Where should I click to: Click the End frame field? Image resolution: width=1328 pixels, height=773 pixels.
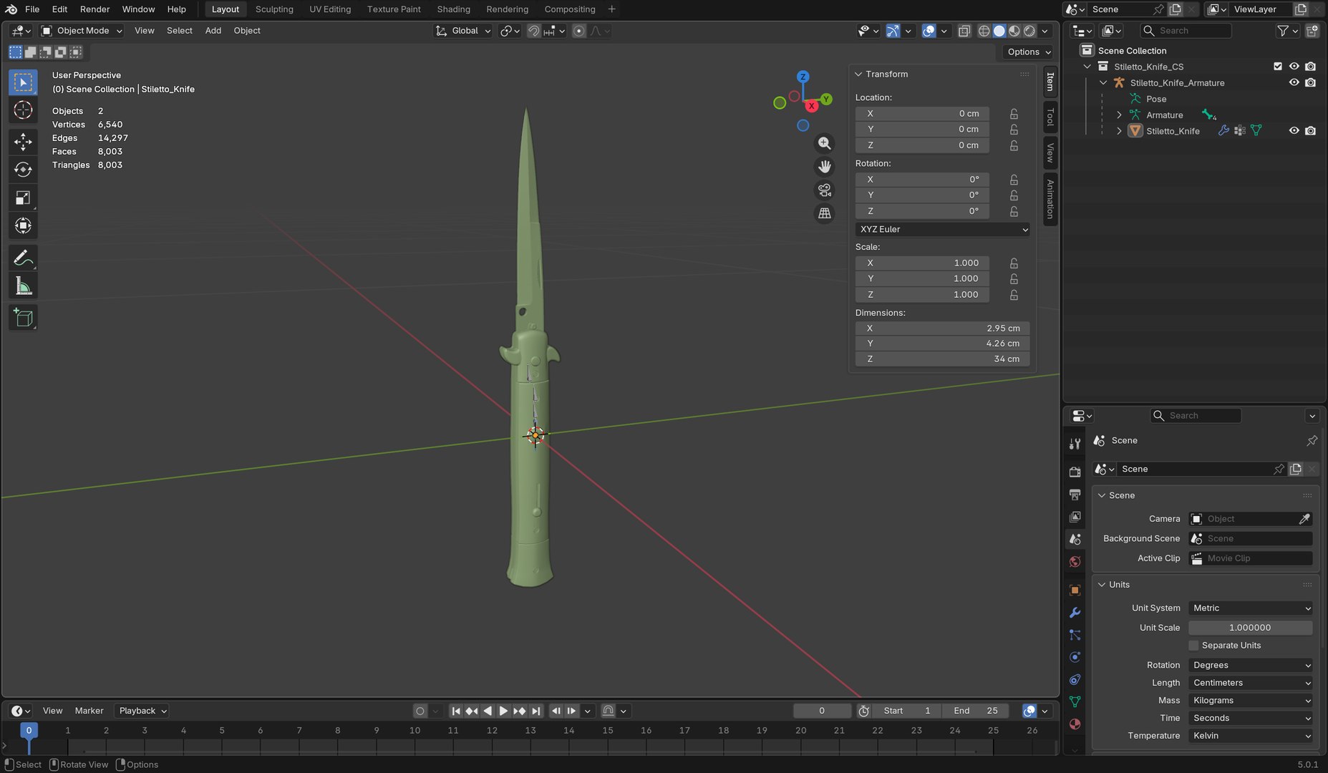tap(976, 711)
